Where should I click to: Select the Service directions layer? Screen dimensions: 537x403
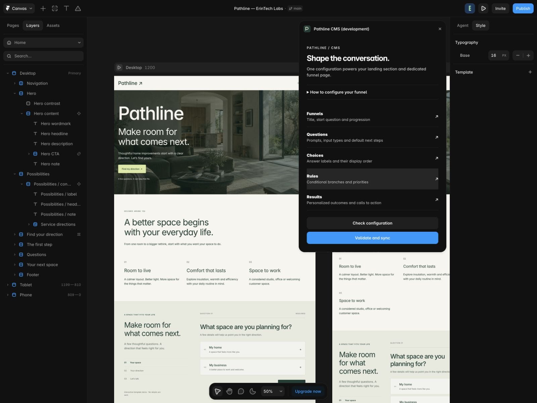point(58,224)
